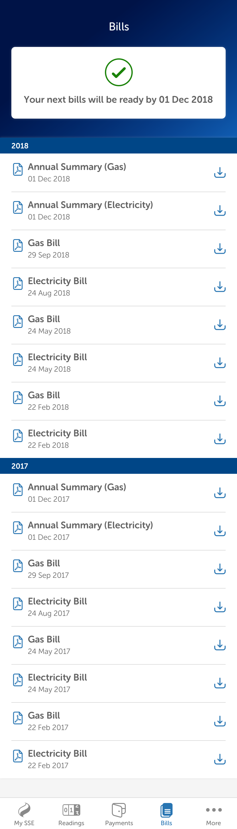Screen dimensions: 237x829
Task: Download Electricity Bill dated 24 Aug 2017
Action: click(x=220, y=607)
